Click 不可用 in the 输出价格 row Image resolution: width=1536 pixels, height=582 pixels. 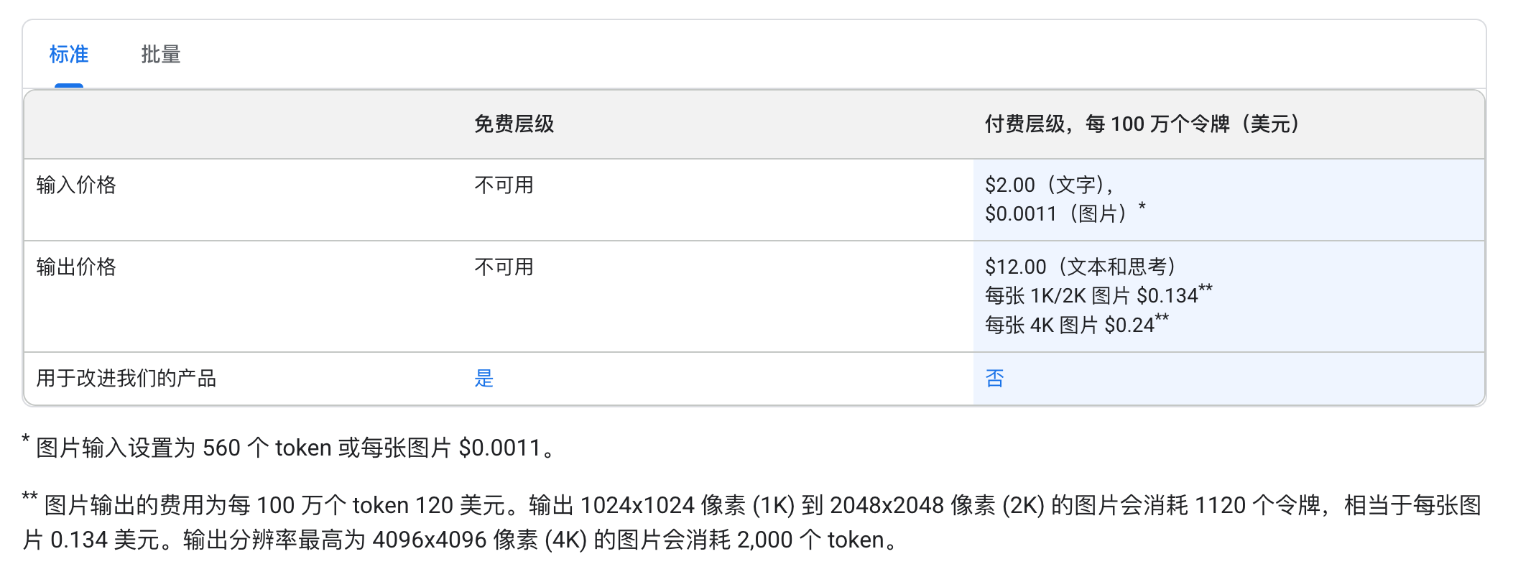pos(502,266)
